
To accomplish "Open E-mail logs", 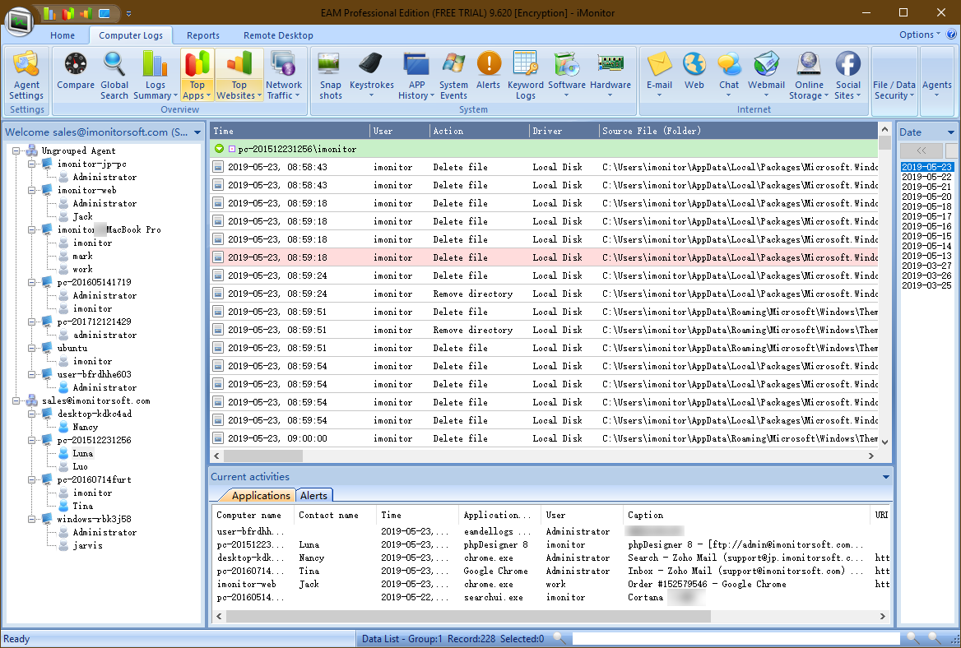I will 660,76.
